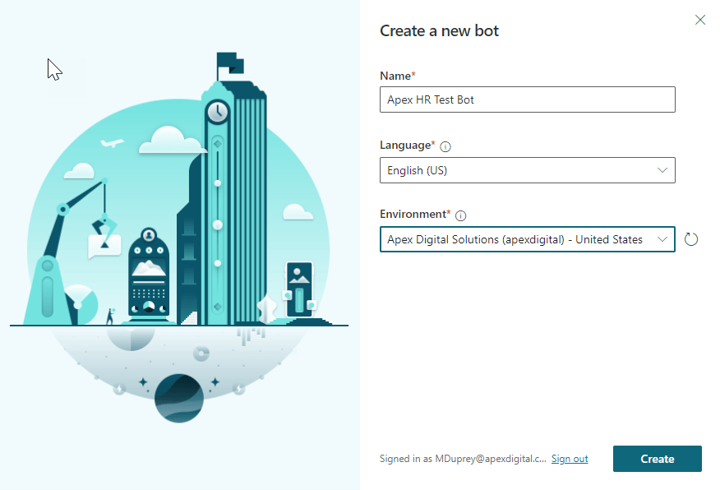Click the Environment dropdown chevron arrow
The height and width of the screenshot is (490, 720).
click(662, 239)
